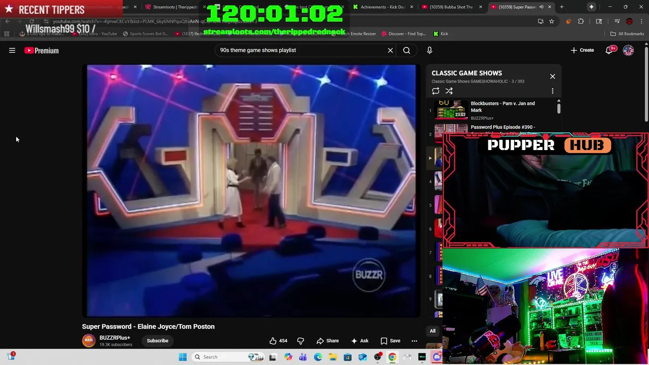Screen dimensions: 649x365
Task: Save video to a playlist
Action: coord(390,341)
